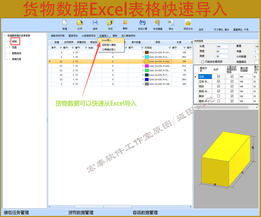Open the 批量导入 menu
This screenshot has height=217, width=261.
pos(104,36)
